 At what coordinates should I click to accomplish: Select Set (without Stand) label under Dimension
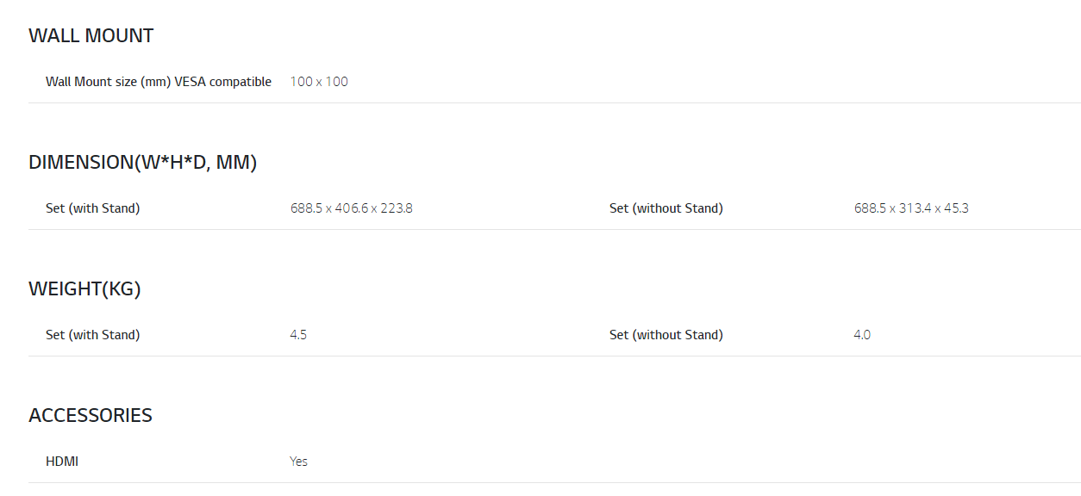coord(666,208)
